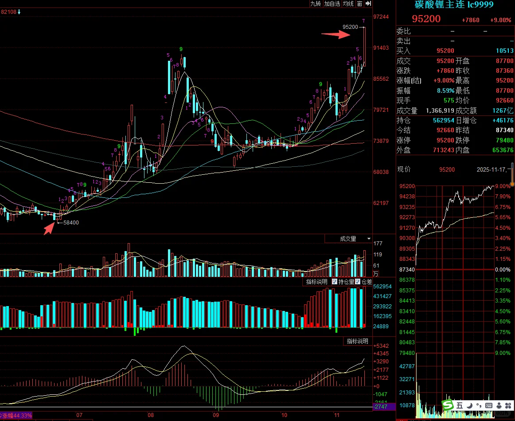Click the 振幅 value 8.59%
The image size is (515, 421).
pos(445,90)
